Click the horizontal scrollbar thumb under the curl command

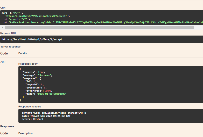99,27
